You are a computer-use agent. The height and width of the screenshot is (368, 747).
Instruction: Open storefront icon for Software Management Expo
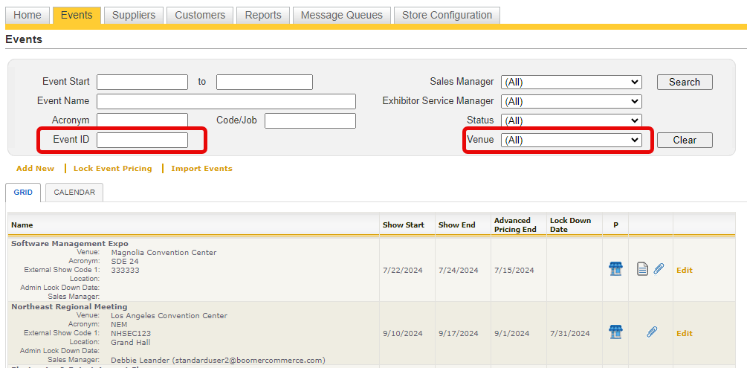click(x=615, y=269)
